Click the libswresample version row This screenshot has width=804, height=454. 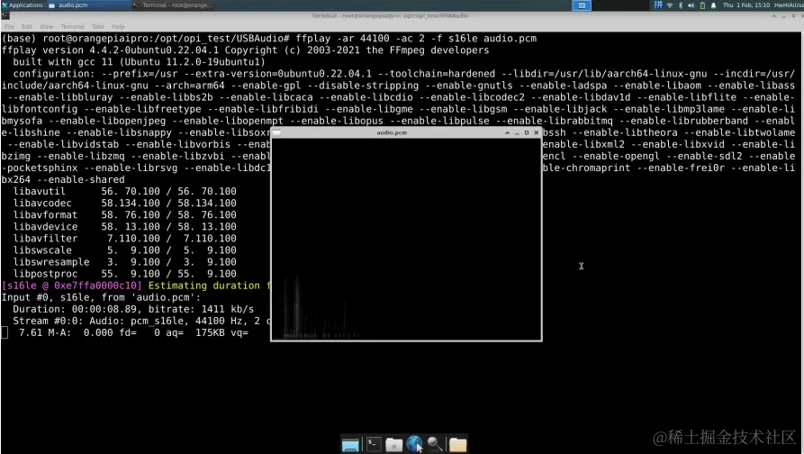[x=124, y=262]
